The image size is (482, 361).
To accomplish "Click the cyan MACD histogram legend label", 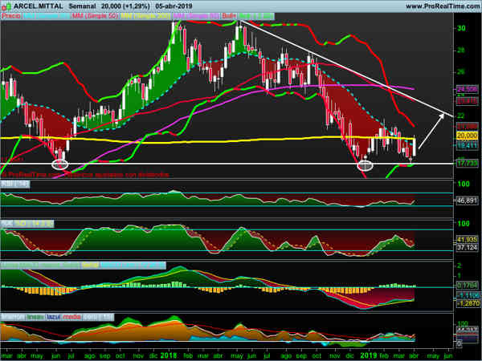I will coord(133,265).
